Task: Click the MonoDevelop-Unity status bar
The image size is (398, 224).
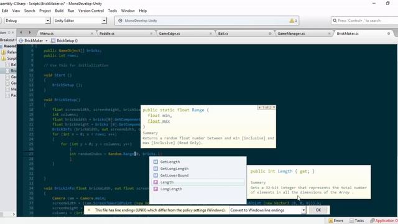Action: 207,21
